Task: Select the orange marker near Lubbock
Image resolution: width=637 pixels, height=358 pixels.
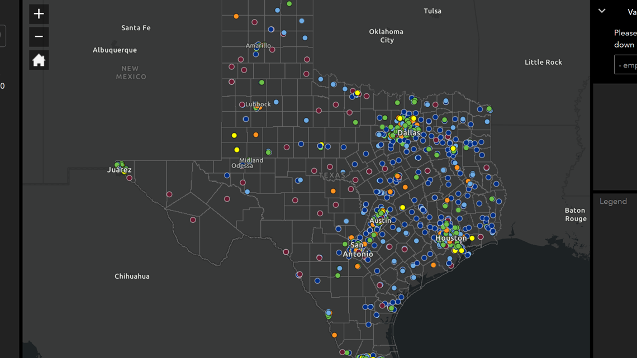Action: coord(258,108)
